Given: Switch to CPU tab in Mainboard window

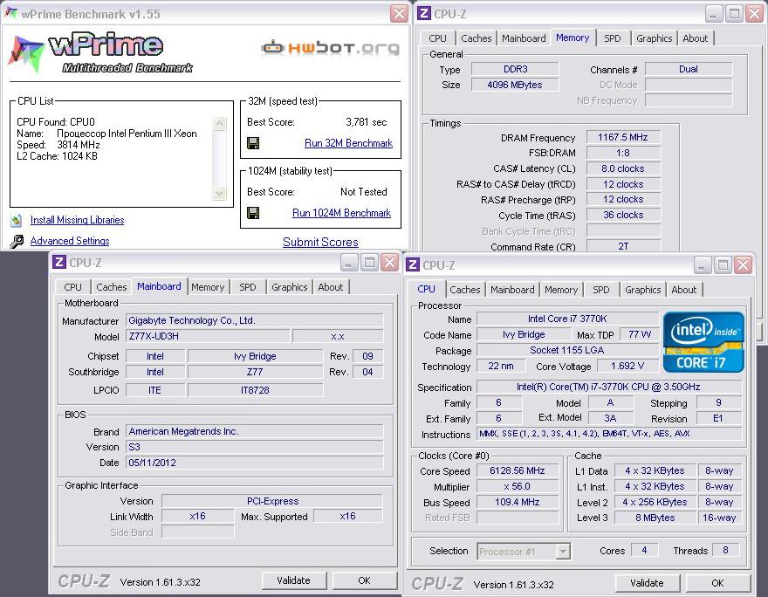Looking at the screenshot, I should 73,287.
